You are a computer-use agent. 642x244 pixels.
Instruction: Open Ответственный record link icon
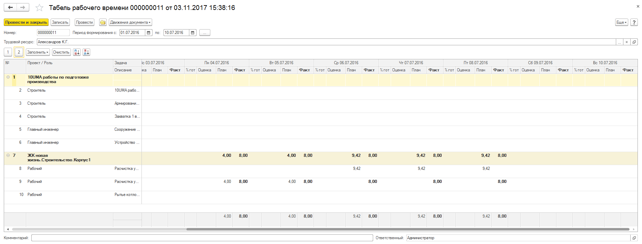click(634, 238)
